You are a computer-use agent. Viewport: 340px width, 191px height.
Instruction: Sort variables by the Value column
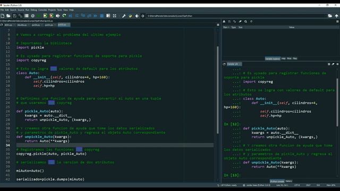tap(292, 27)
